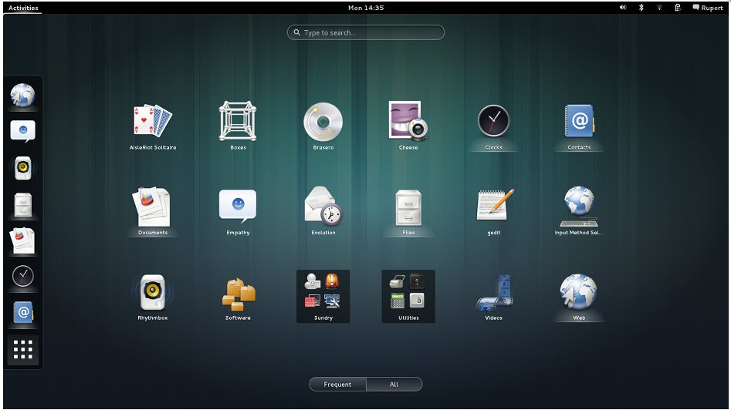This screenshot has height=410, width=731.
Task: Open Clocks in the app grid
Action: pos(494,126)
